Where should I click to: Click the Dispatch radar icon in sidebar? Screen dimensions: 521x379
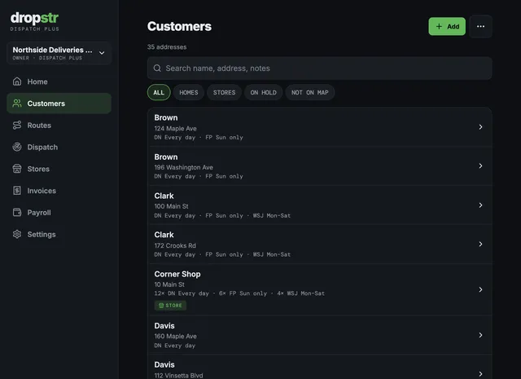click(x=17, y=147)
